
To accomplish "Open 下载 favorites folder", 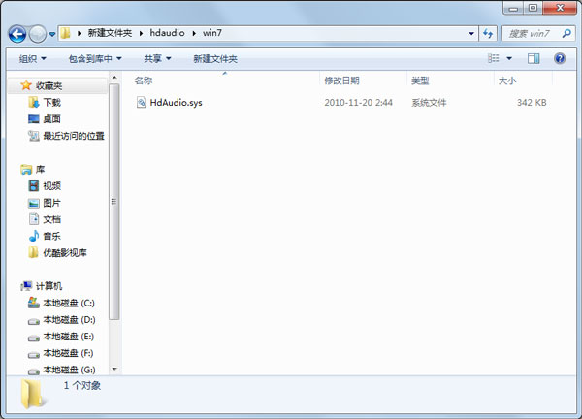I will click(52, 103).
